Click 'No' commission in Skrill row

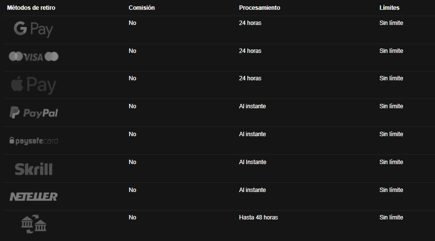pyautogui.click(x=132, y=162)
